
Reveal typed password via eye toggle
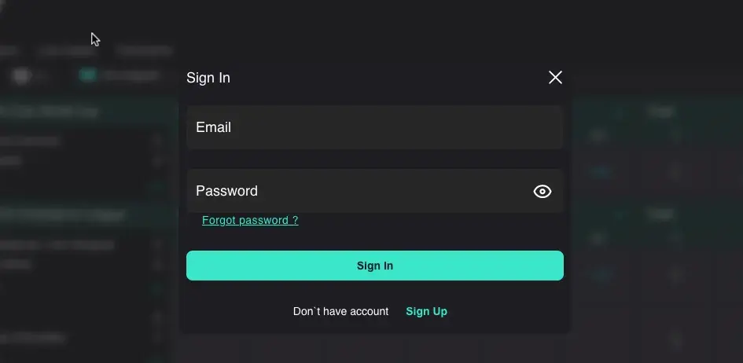click(543, 191)
